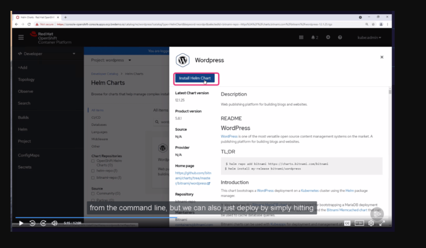The image size is (426, 248).
Task: Close the Wordpress details panel
Action: [x=382, y=57]
